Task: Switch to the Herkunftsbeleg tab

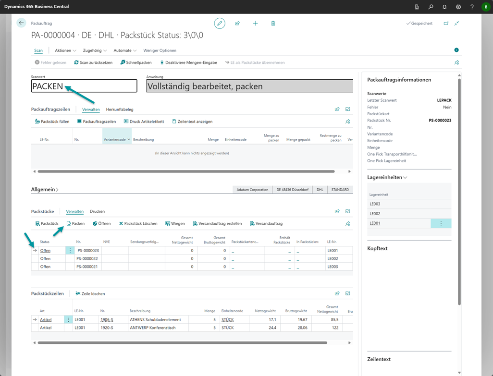Action: click(x=120, y=109)
